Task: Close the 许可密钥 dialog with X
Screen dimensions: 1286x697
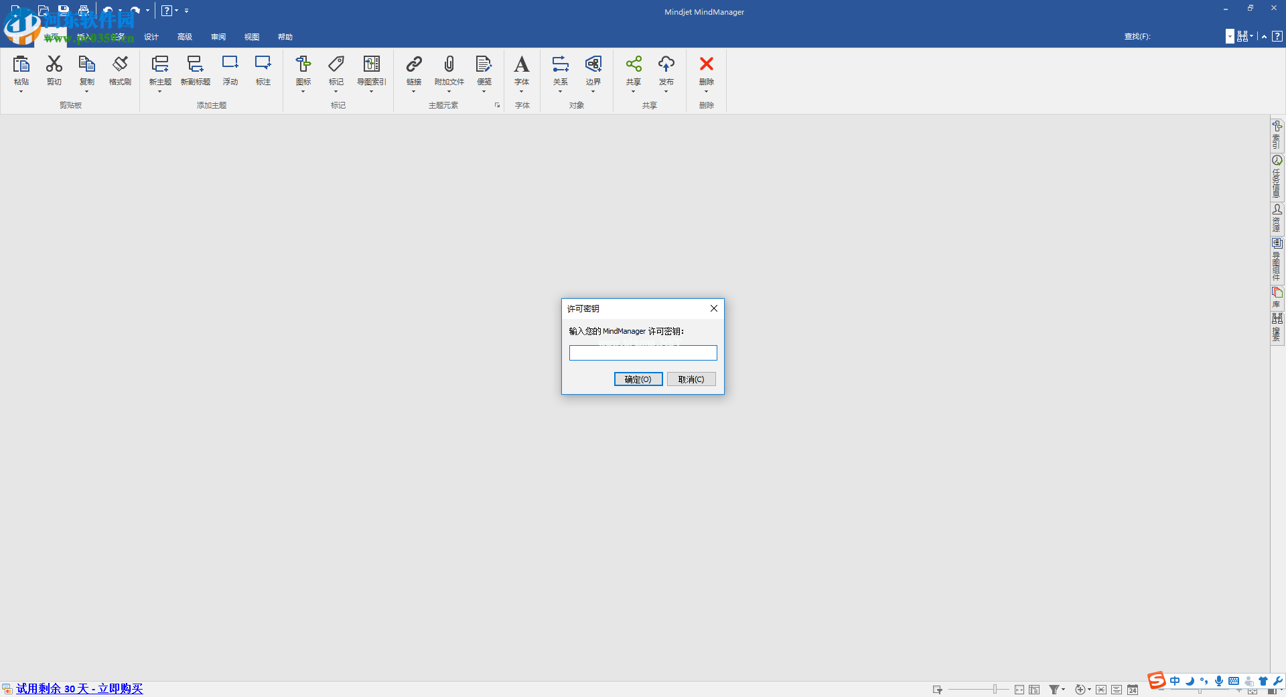Action: 714,308
